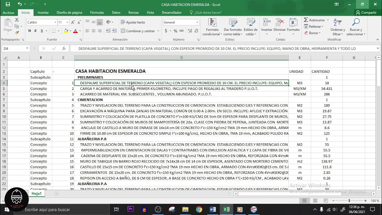Toggle underline formatting with the S button
Viewport: 382px width, 215px height.
[x=42, y=31]
